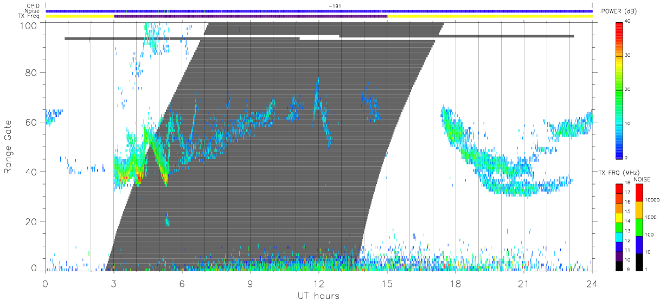
Task: Click the 1 label on NOISE scale
Action: pos(646,269)
